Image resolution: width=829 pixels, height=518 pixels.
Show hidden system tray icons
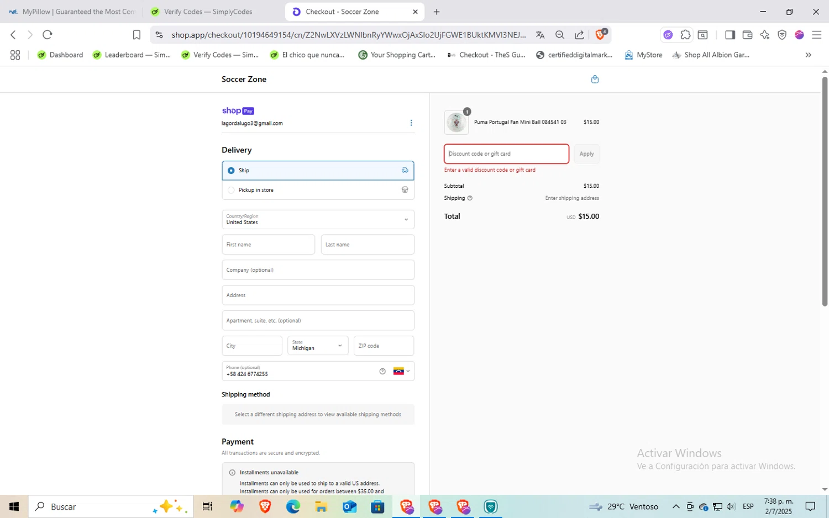coord(675,506)
